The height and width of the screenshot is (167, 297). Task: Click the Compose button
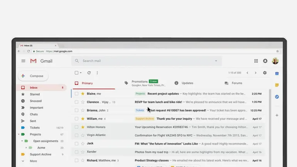(33, 76)
